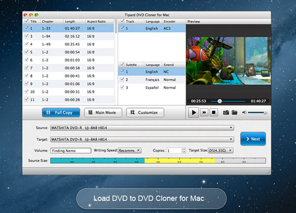Click the Next button
Screen dimensions: 296x213
coord(253,139)
